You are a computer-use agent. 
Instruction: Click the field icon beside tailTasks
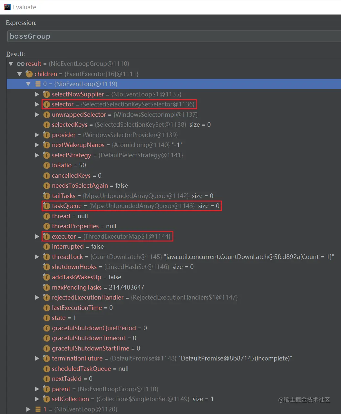pyautogui.click(x=47, y=196)
